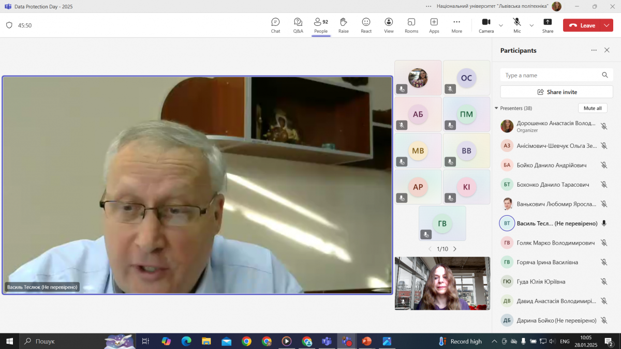Open the More actions menu

coord(456,25)
